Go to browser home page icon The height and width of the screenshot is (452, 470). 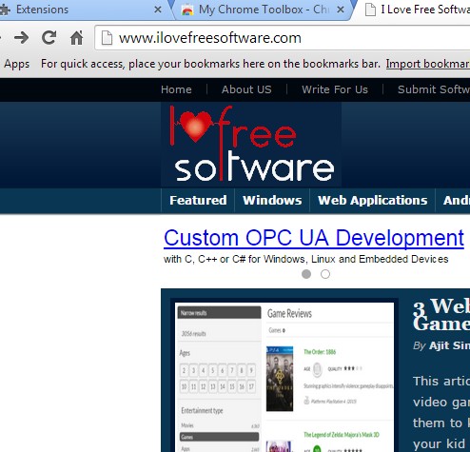coord(76,38)
